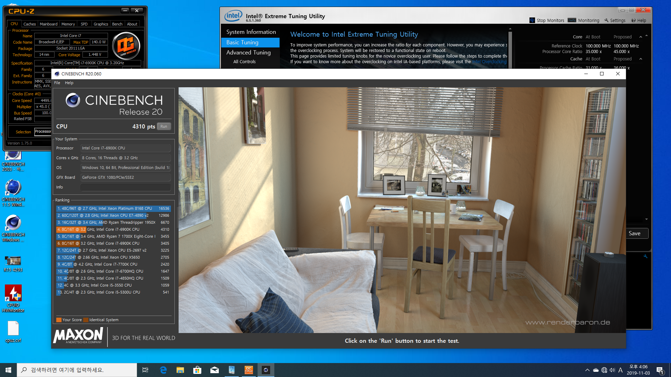Click the taskbar search box
The width and height of the screenshot is (671, 377).
coord(77,370)
